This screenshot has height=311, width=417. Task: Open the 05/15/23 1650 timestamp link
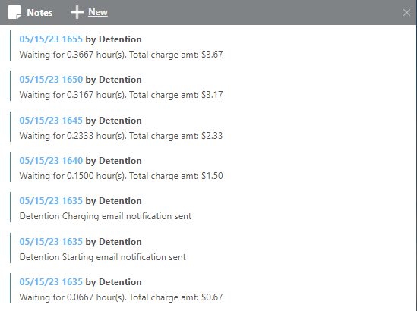pos(51,80)
